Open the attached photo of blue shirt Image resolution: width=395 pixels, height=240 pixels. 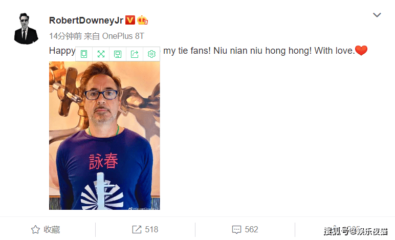[x=104, y=136]
